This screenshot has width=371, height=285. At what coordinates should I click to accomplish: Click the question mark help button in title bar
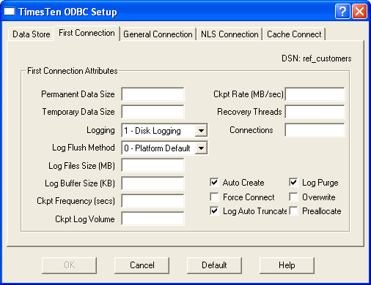point(342,11)
